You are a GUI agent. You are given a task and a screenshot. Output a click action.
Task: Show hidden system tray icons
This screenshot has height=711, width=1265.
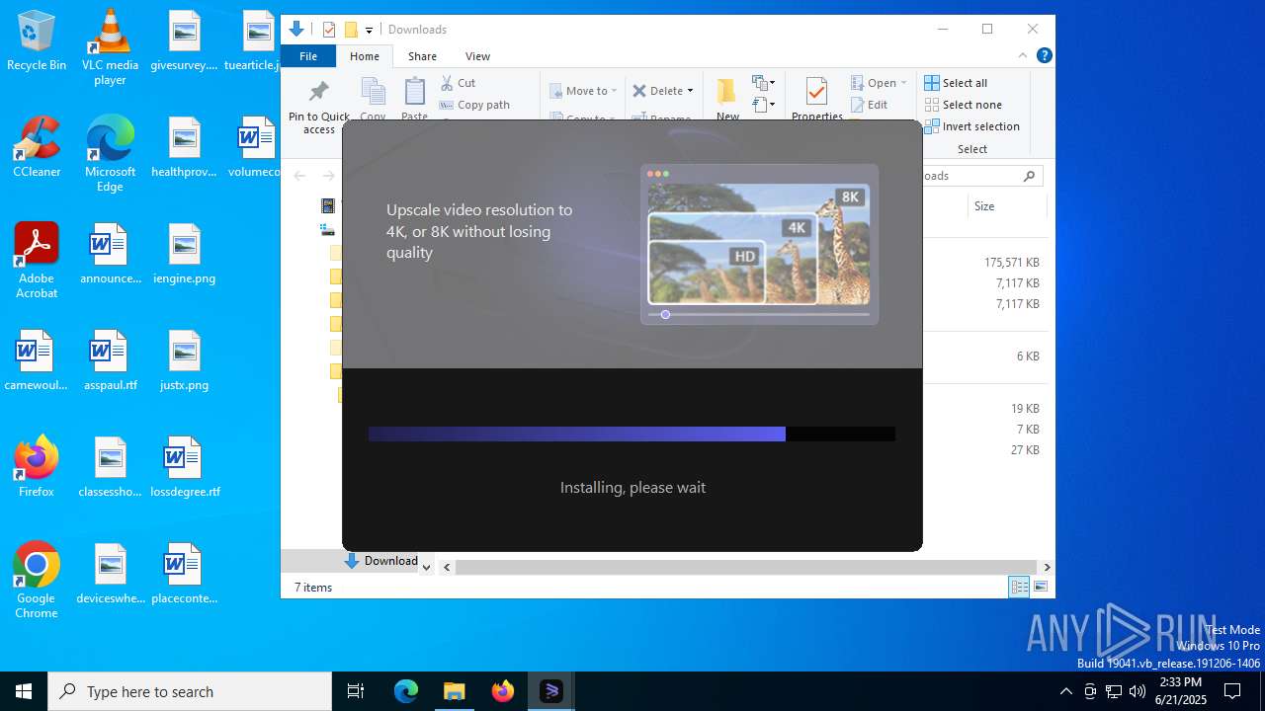(x=1065, y=691)
